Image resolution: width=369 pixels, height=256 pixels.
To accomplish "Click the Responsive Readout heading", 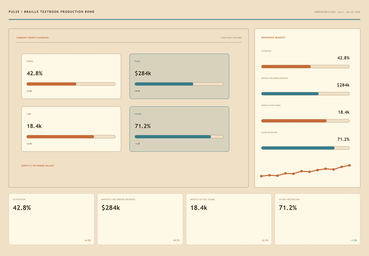I will pyautogui.click(x=273, y=38).
